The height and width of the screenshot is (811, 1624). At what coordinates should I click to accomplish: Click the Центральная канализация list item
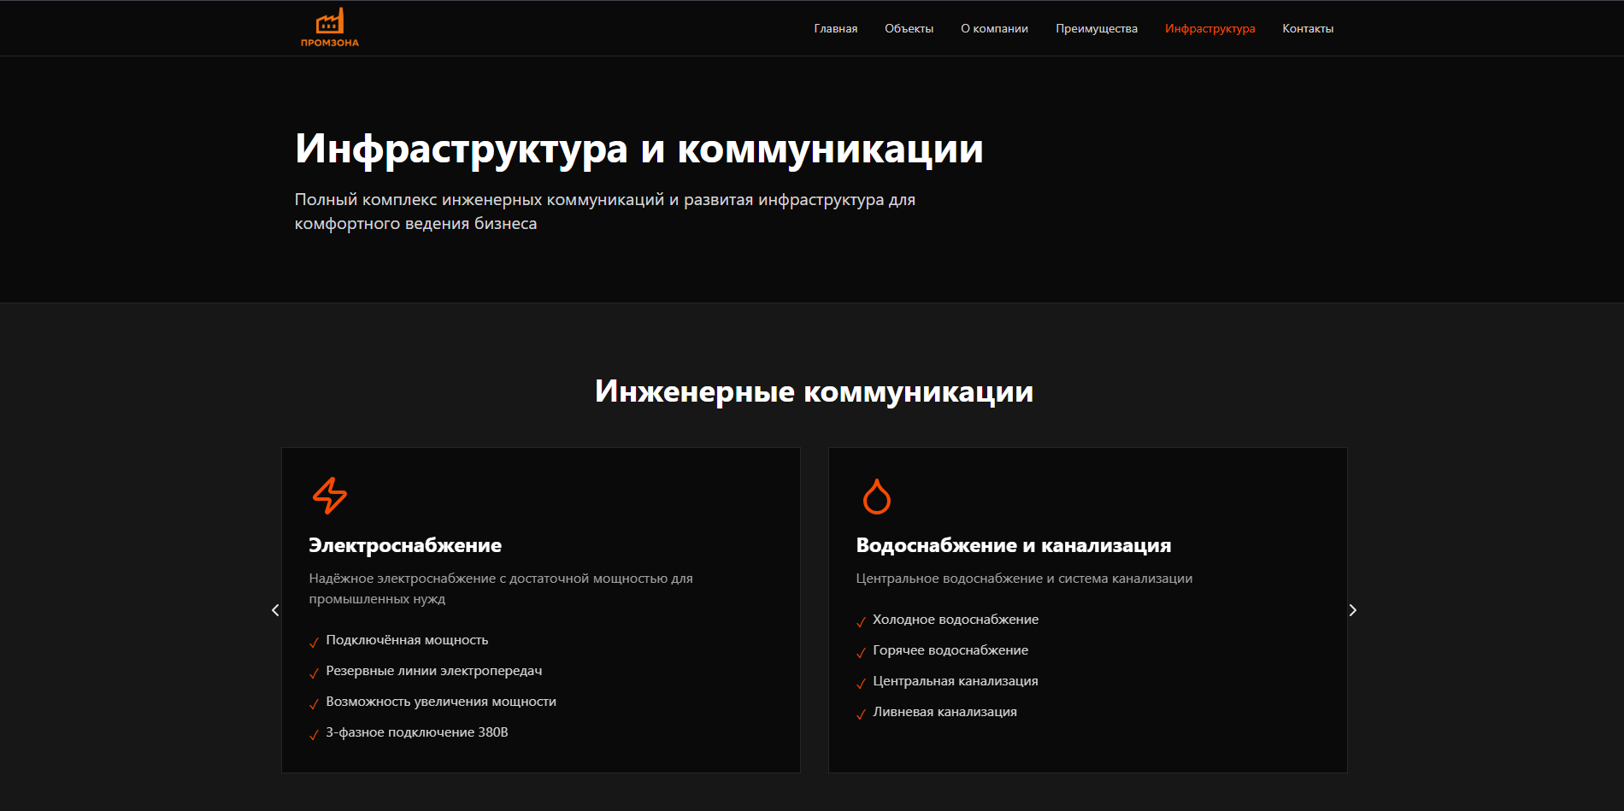click(x=955, y=681)
